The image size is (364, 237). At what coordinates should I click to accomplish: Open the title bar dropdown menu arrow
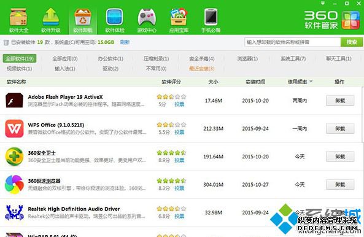pos(323,3)
